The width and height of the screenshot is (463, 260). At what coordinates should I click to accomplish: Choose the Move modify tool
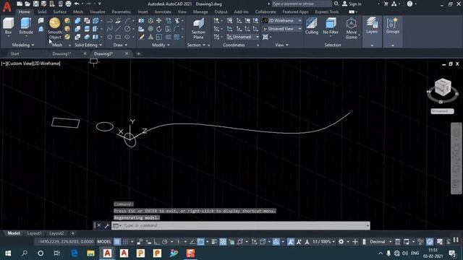tap(159, 21)
